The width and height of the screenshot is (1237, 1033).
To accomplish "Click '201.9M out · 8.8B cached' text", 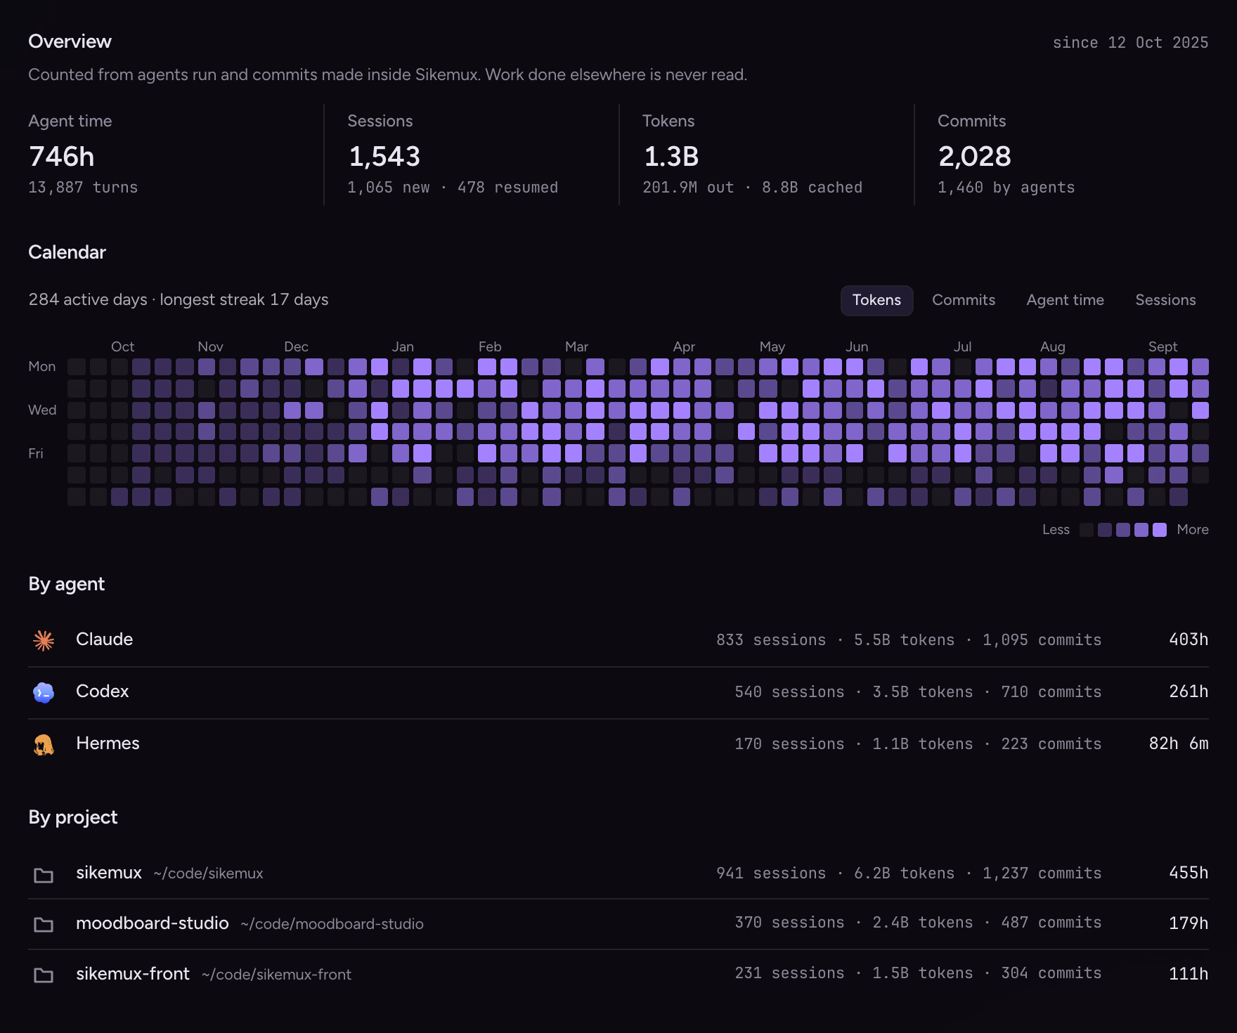I will coord(752,188).
